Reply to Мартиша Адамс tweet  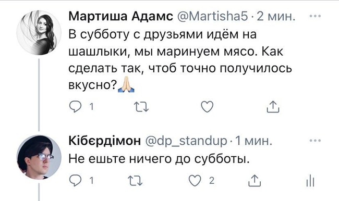click(75, 107)
